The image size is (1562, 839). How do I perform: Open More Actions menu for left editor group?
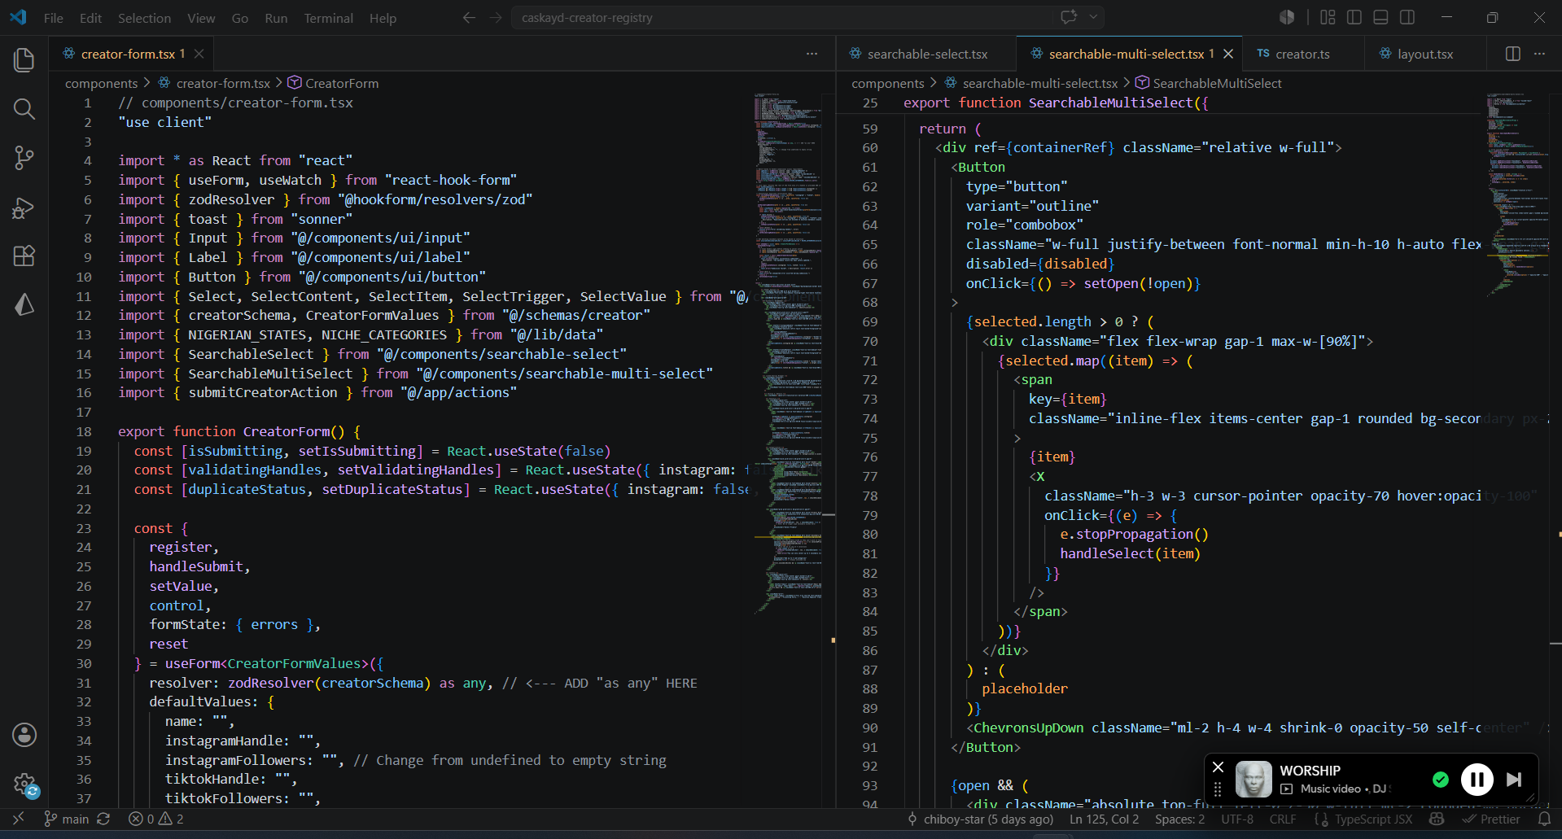point(812,54)
